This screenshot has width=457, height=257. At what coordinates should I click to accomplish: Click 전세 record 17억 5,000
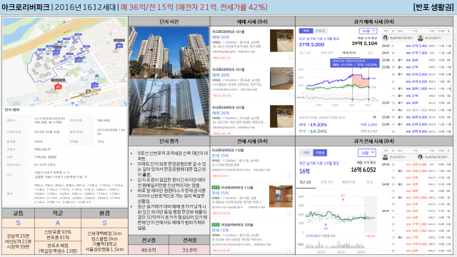point(416,224)
